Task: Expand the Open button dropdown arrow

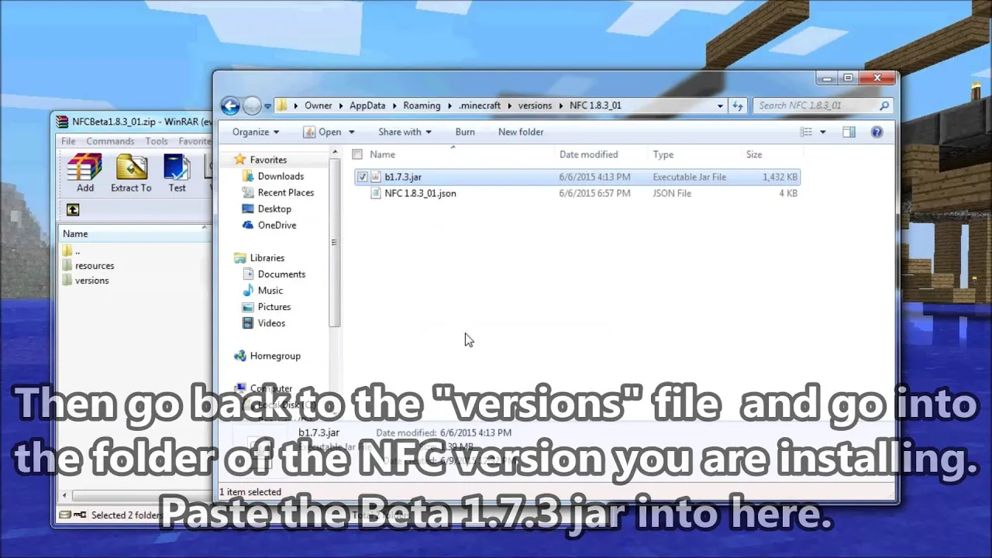Action: coord(351,133)
